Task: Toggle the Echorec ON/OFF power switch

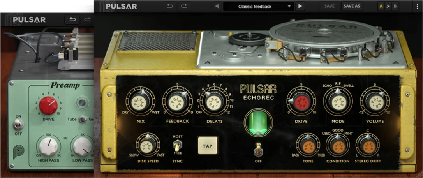Action: (257, 150)
